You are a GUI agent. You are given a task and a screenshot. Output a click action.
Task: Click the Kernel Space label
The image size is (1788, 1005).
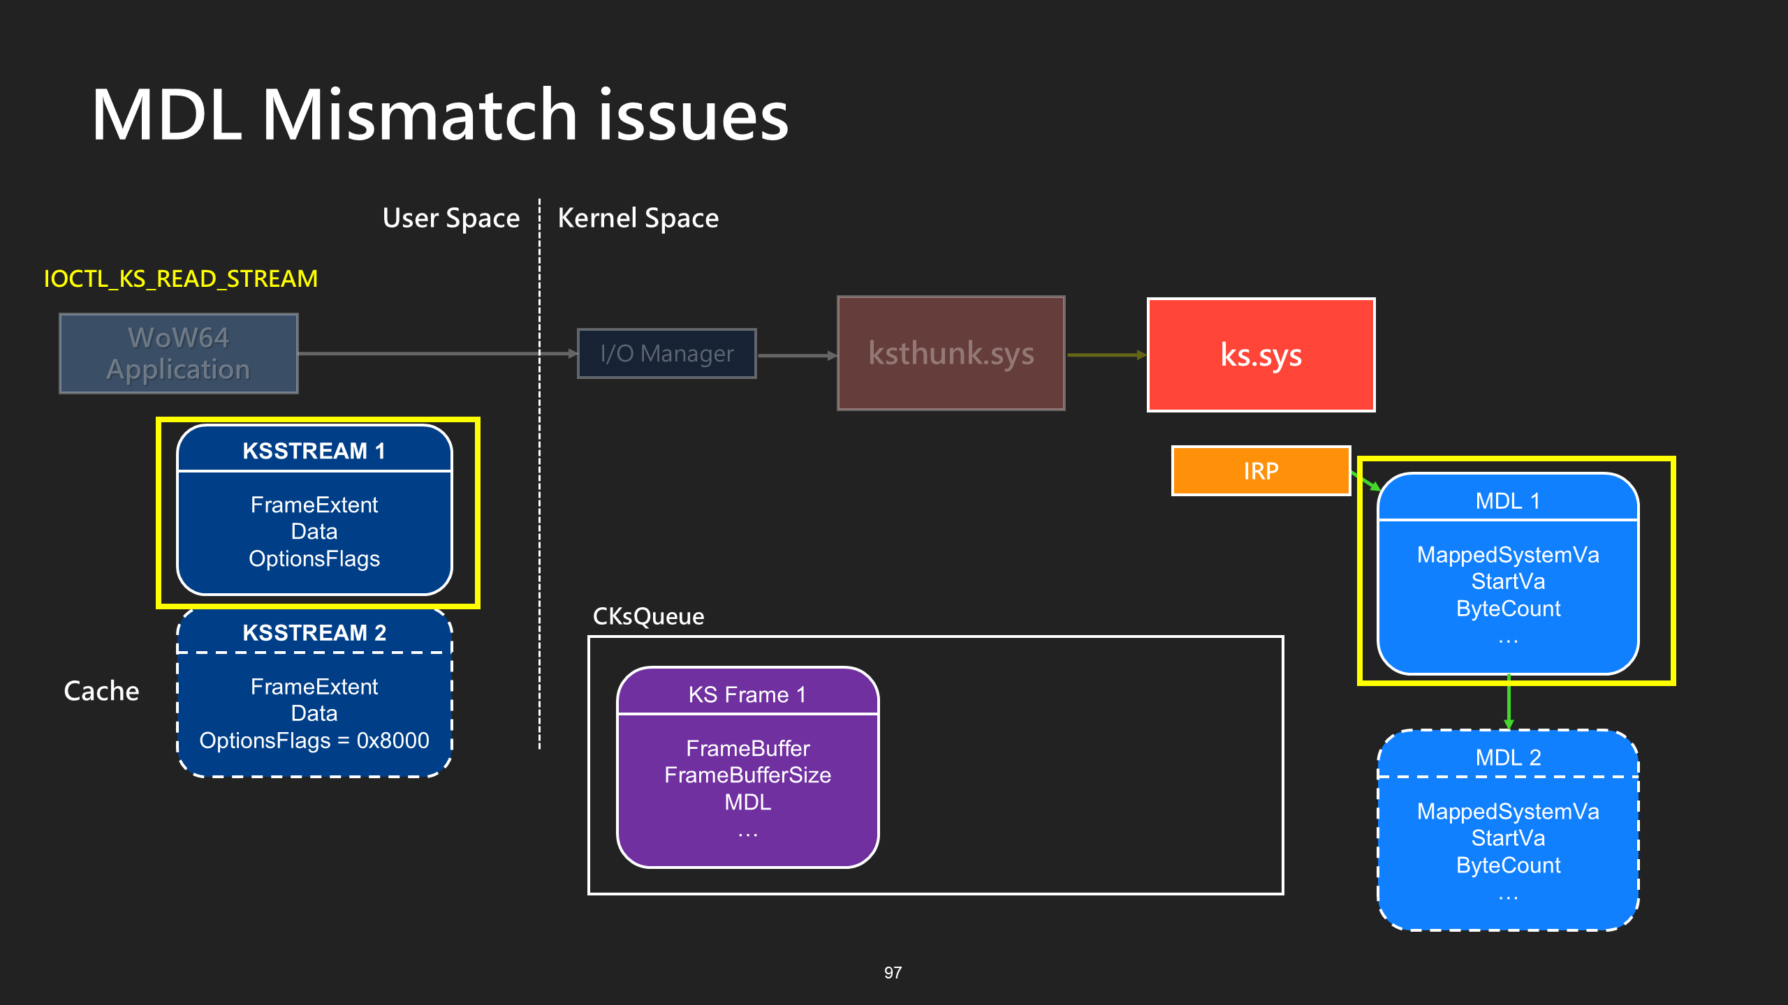click(x=638, y=218)
